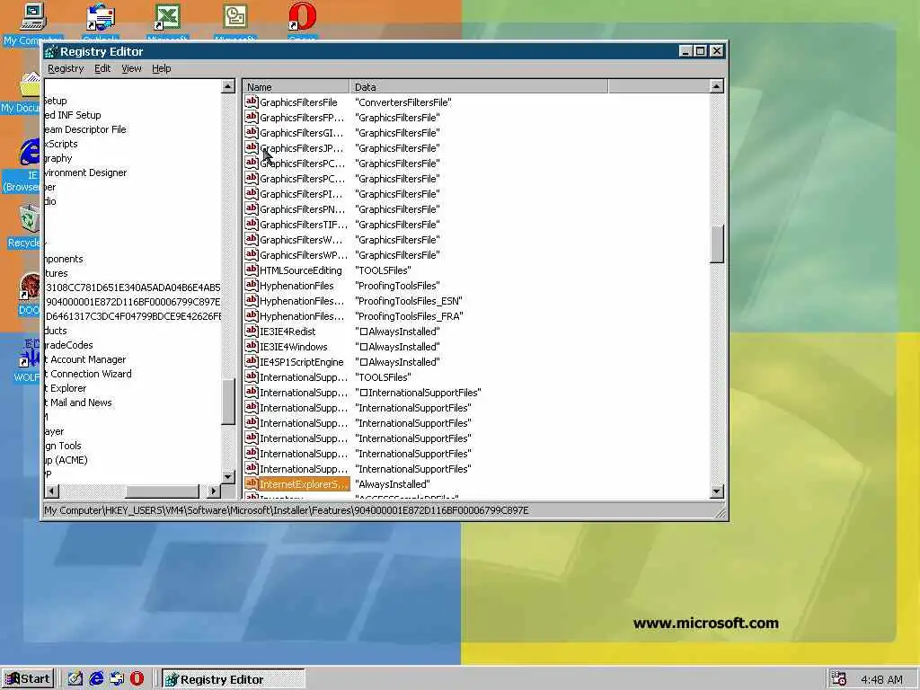Click the highlighted InternetExplorerS... value icon
This screenshot has height=690, width=920.
pyautogui.click(x=252, y=482)
